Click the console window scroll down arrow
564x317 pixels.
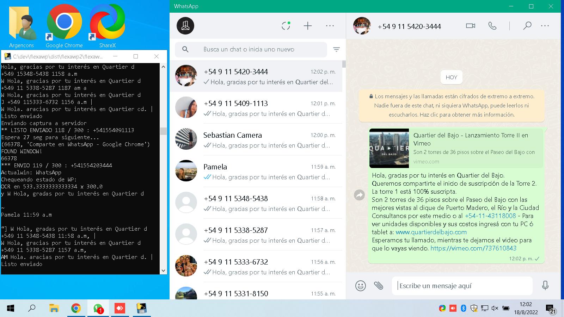pyautogui.click(x=163, y=271)
